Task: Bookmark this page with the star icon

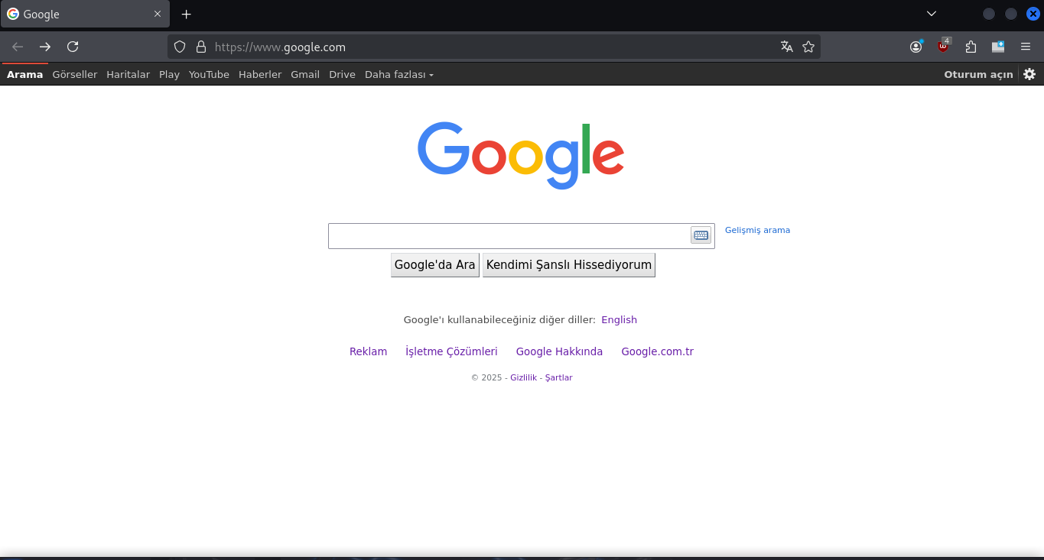Action: point(808,47)
